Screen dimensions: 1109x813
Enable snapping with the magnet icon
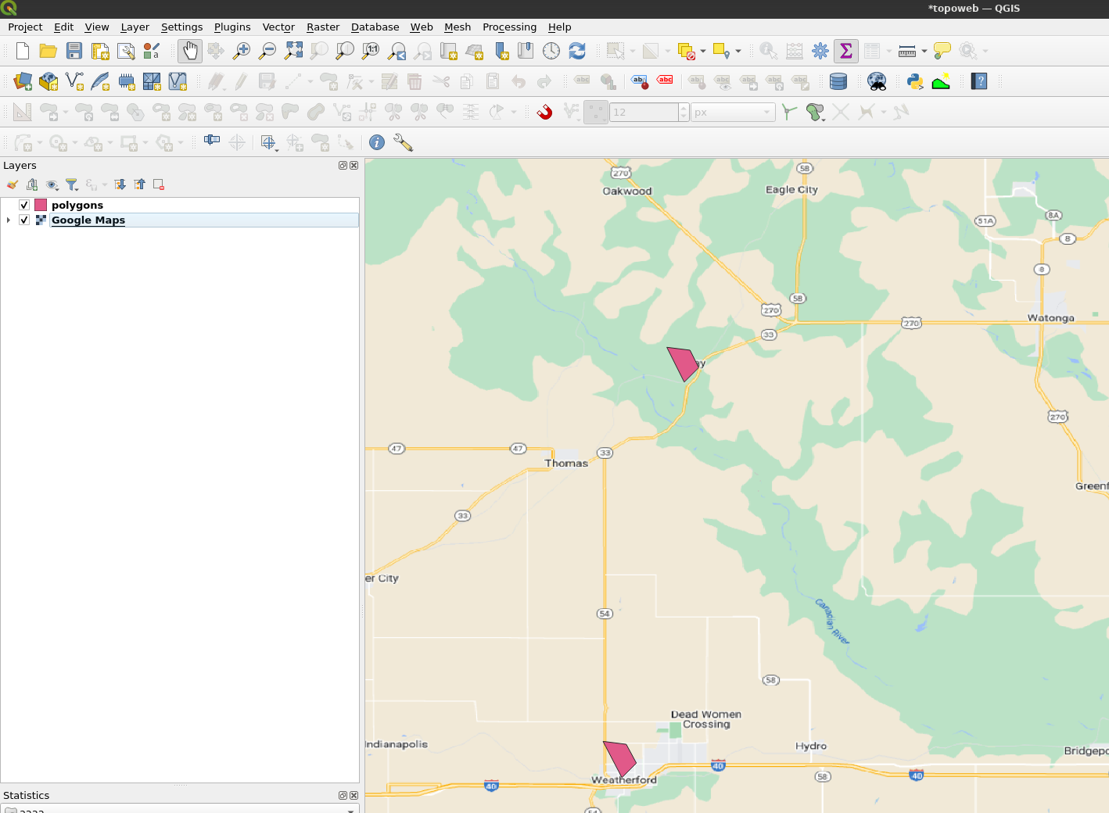545,112
